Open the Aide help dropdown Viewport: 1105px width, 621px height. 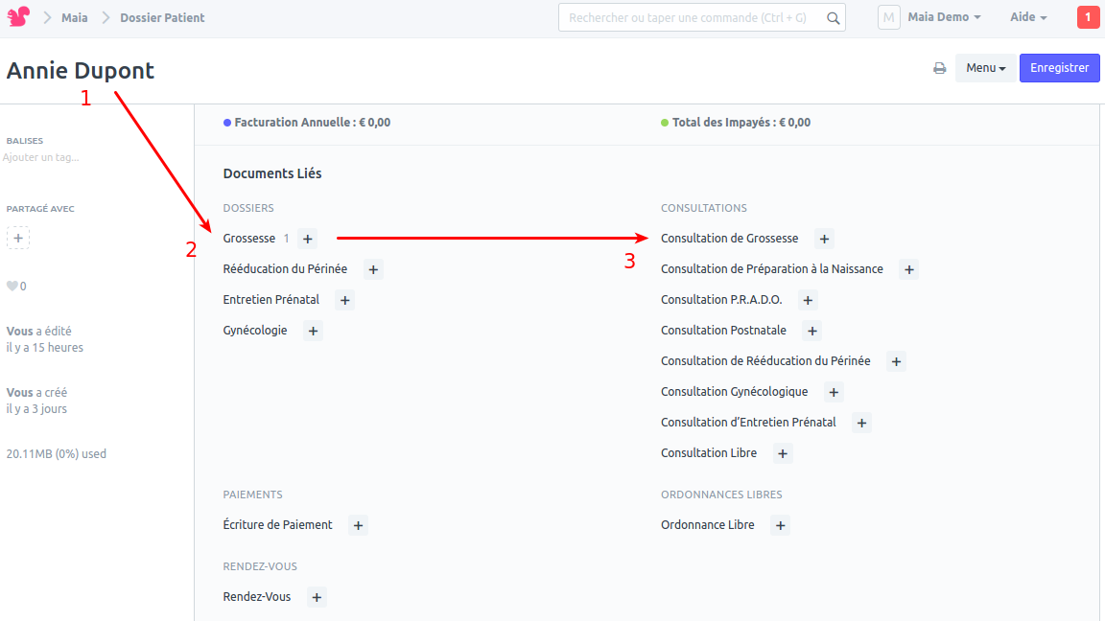coord(1027,17)
